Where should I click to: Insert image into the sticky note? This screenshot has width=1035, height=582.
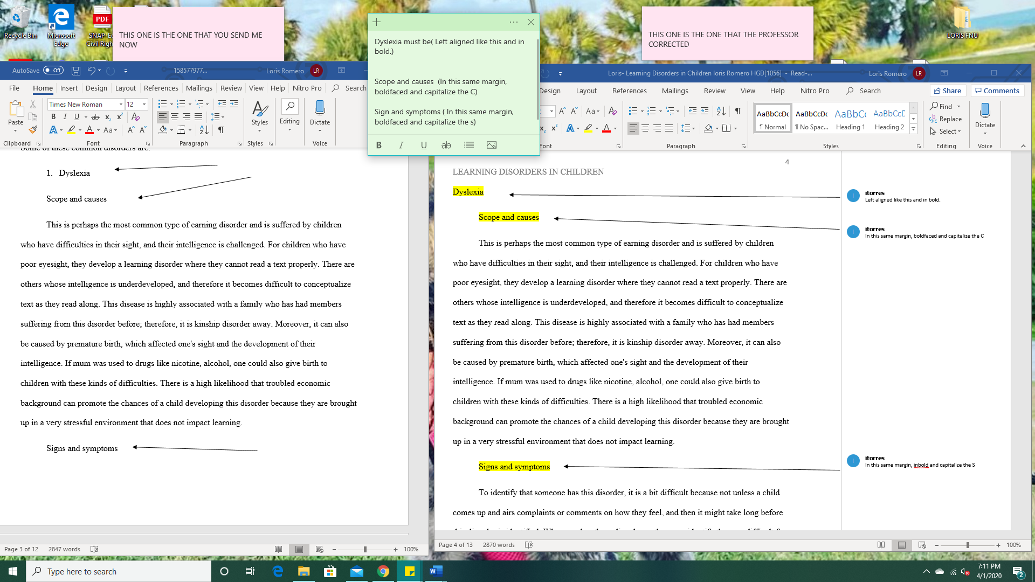point(492,145)
